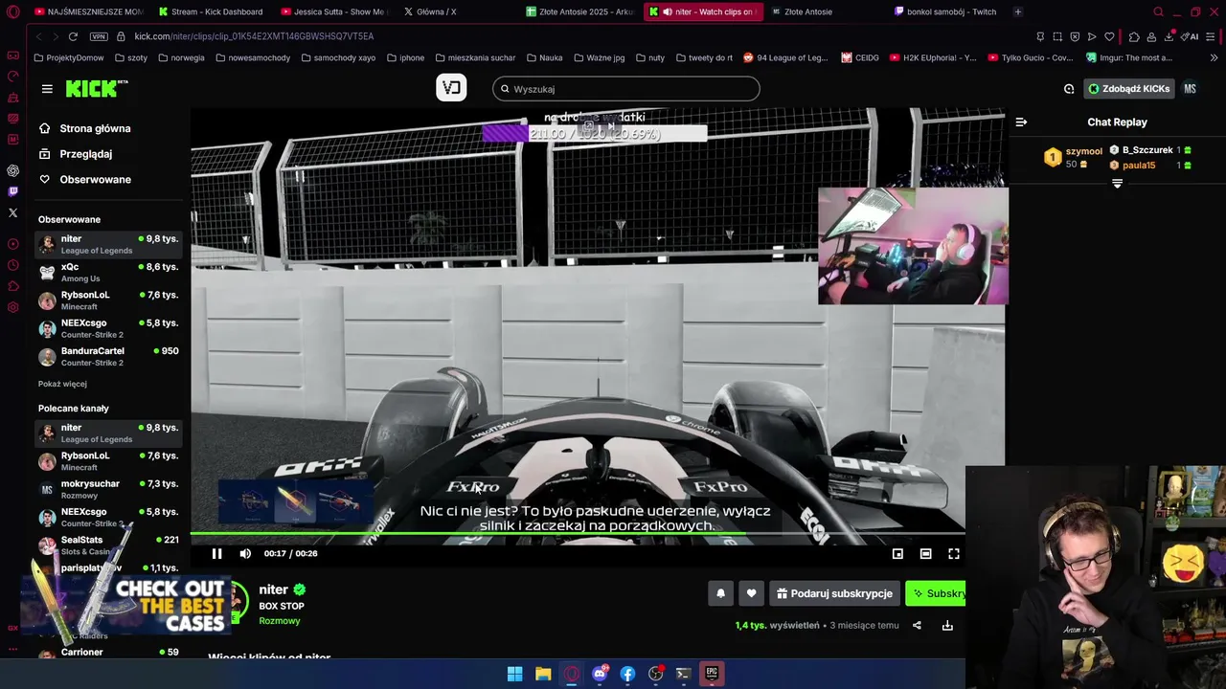Switch to theater mode
The width and height of the screenshot is (1226, 689).
[925, 553]
